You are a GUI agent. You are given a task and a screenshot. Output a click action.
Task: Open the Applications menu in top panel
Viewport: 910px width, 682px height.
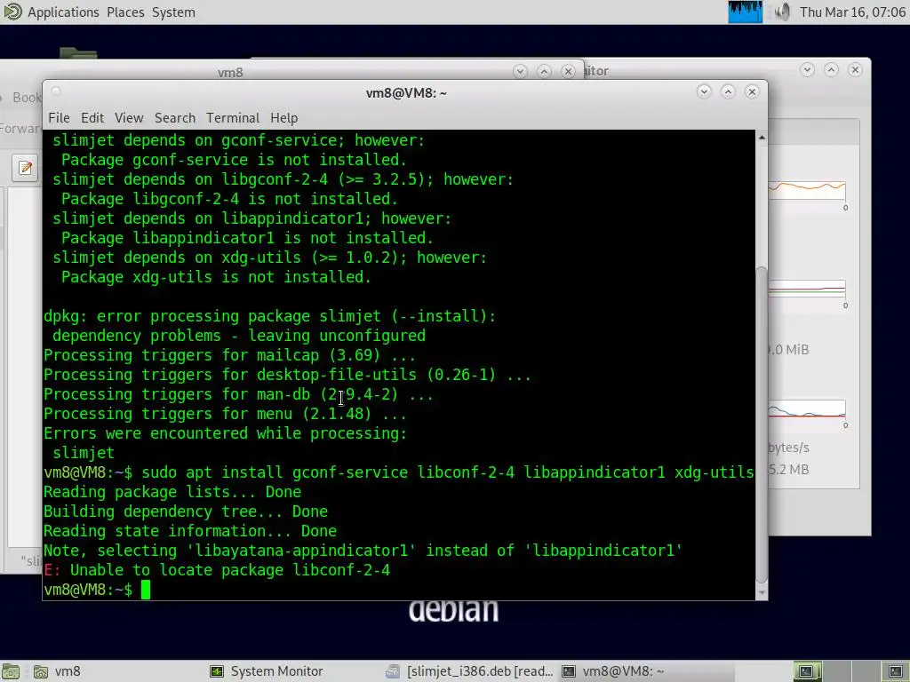point(63,12)
